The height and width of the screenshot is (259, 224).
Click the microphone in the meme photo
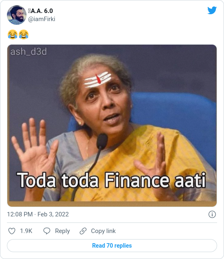coord(102,141)
